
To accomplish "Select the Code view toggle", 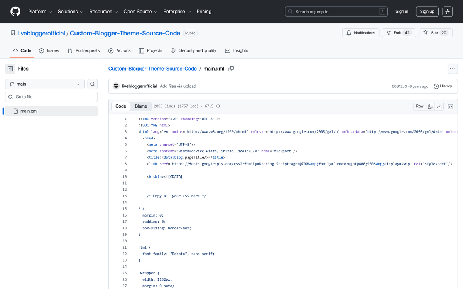I will (x=121, y=106).
